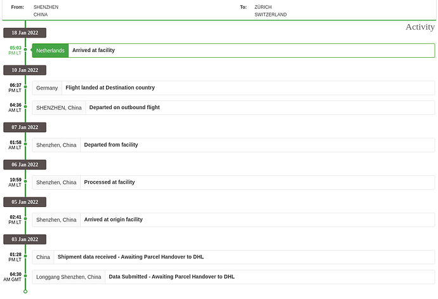Click the 02:41 PM LT timestamp
The height and width of the screenshot is (299, 438).
click(15, 220)
